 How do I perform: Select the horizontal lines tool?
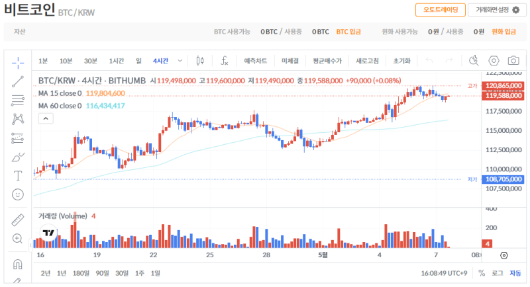(x=18, y=101)
